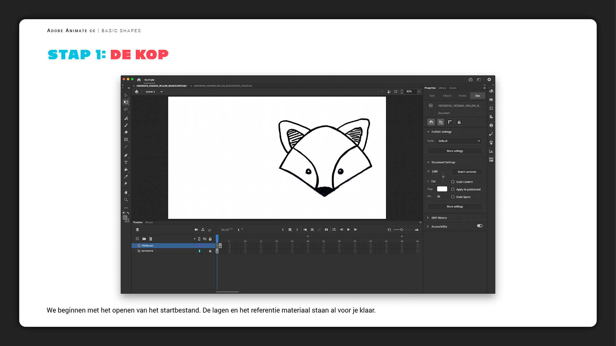The height and width of the screenshot is (346, 616).
Task: Check Apply to pasteboard option
Action: [x=453, y=189]
